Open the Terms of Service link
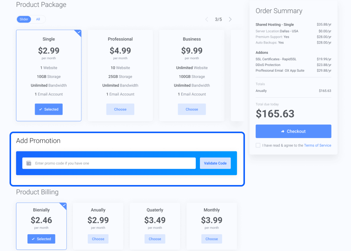The width and height of the screenshot is (351, 251). [318, 145]
